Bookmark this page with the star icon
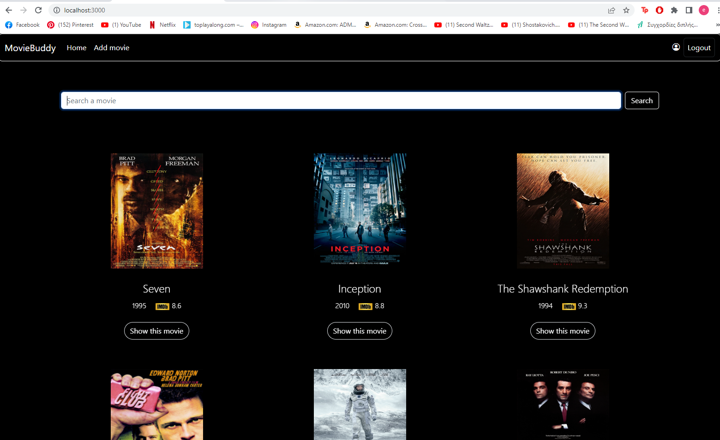 tap(625, 10)
